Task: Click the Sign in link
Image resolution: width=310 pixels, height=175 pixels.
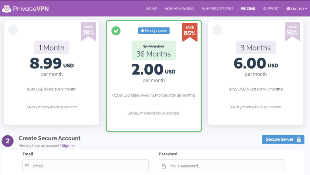Action: click(68, 146)
